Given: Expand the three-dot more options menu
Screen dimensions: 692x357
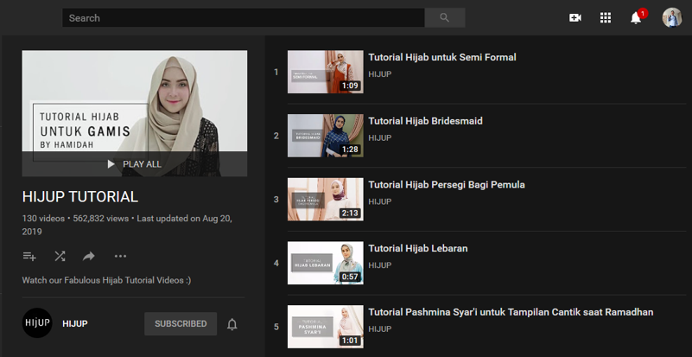Looking at the screenshot, I should pos(120,256).
